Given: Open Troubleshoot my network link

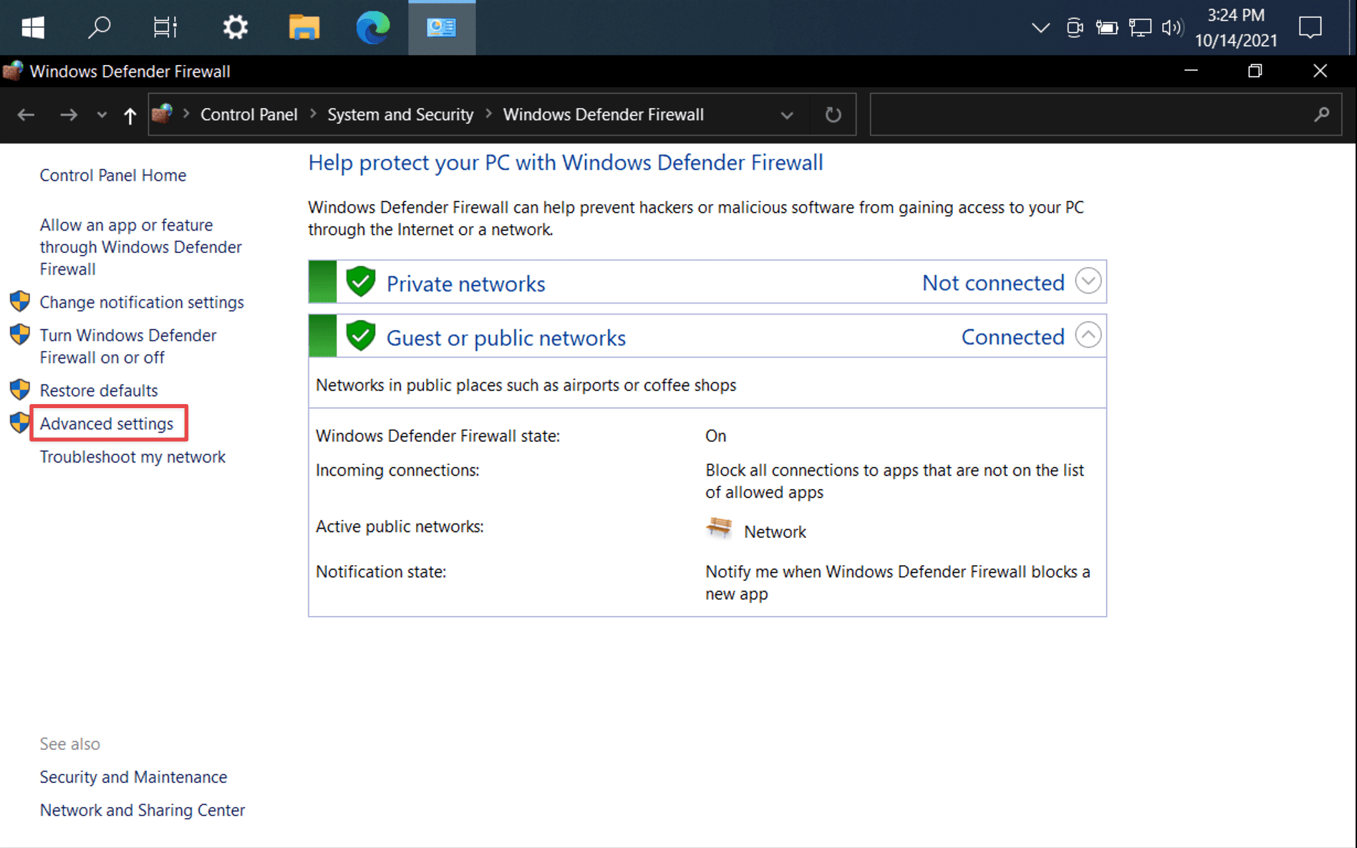Looking at the screenshot, I should [133, 456].
